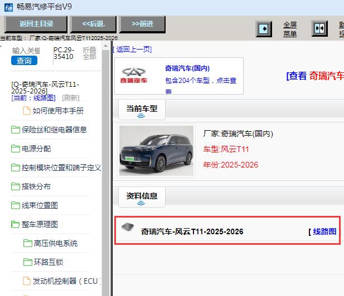
Task: Collapse the open 整车原理图 folder
Action: pyautogui.click(x=40, y=224)
